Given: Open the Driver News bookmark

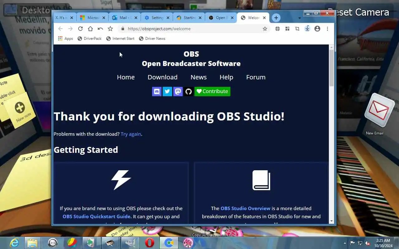Looking at the screenshot, I should coord(152,39).
